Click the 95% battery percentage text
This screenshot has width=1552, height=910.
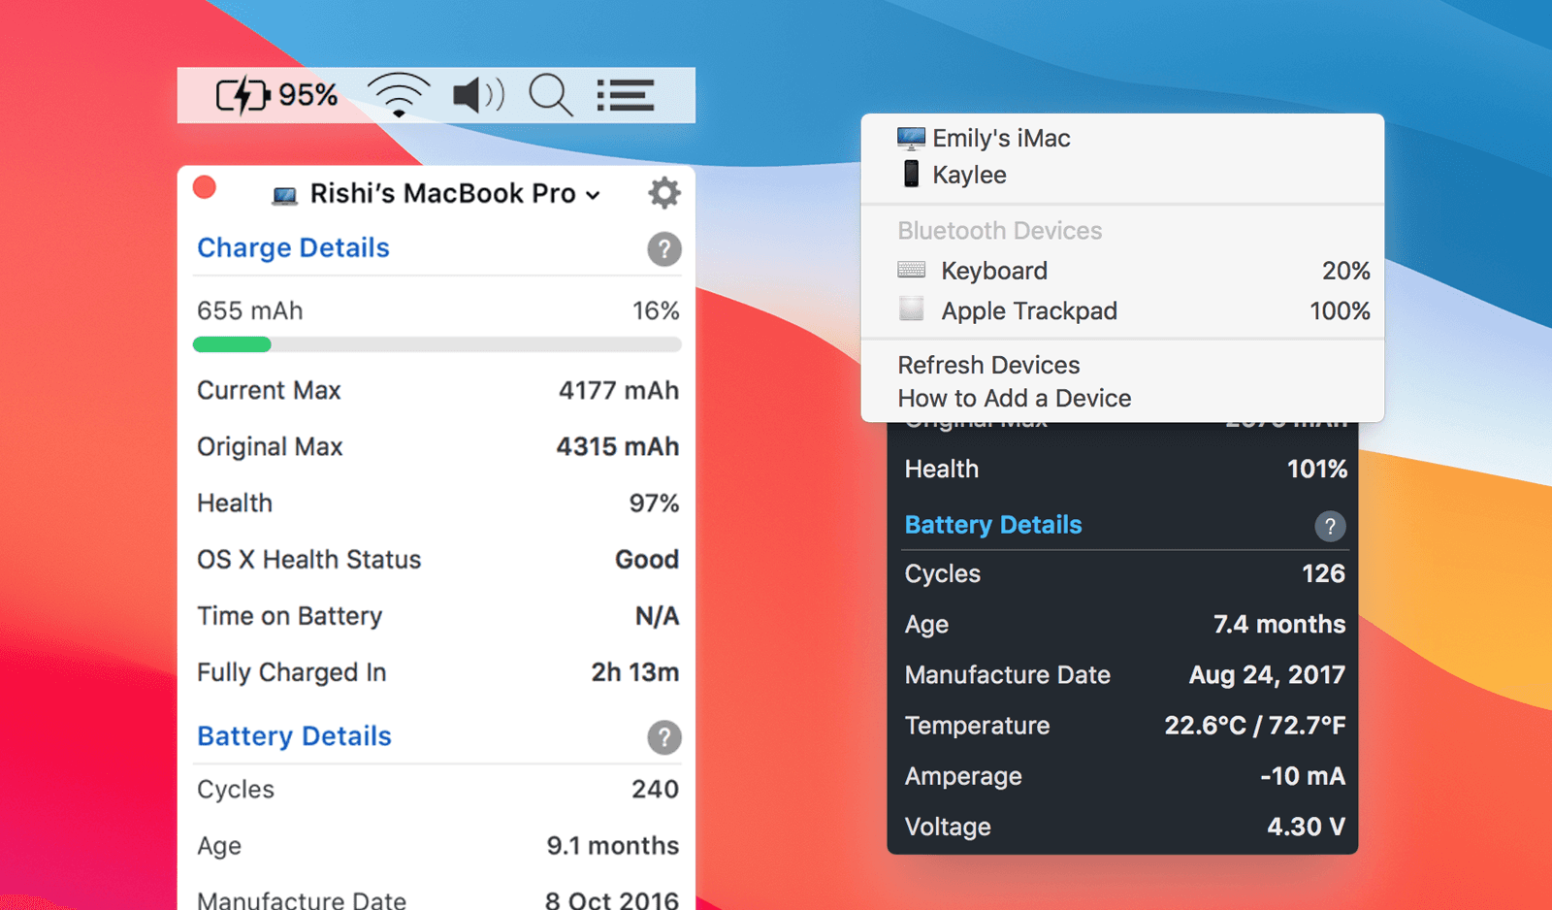(x=308, y=95)
